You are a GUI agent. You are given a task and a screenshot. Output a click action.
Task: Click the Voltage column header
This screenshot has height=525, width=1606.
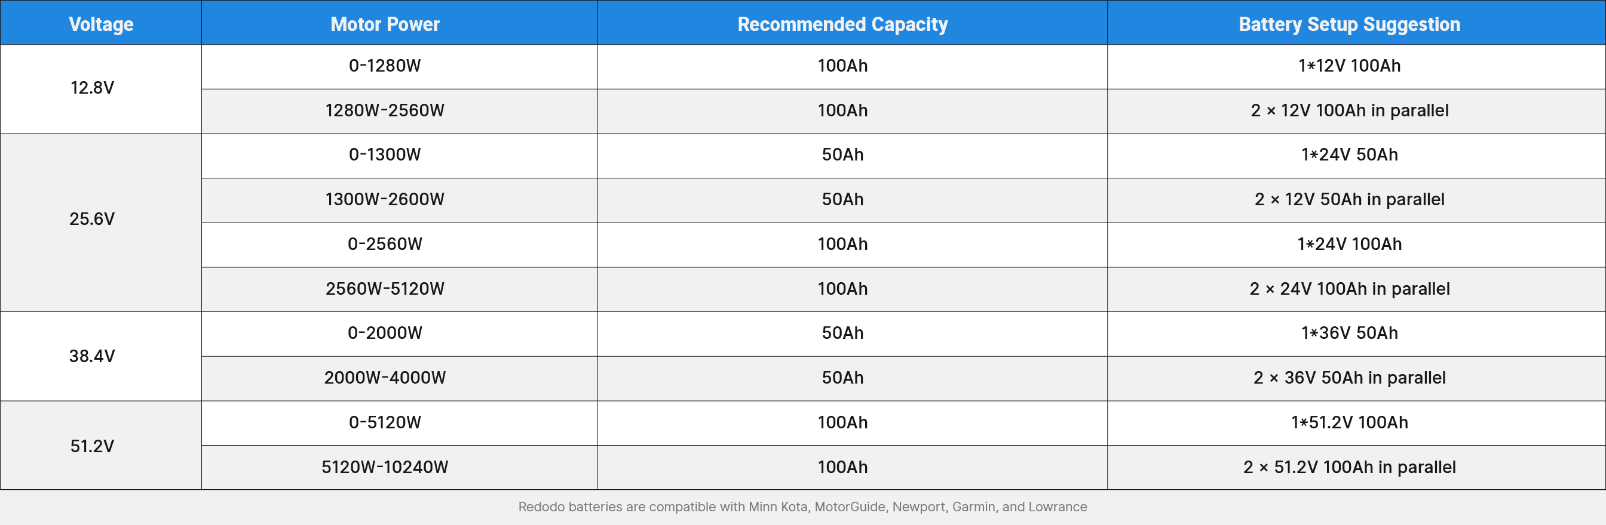pos(100,24)
